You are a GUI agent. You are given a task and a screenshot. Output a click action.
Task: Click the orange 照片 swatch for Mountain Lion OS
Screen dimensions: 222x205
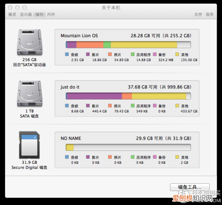(x=110, y=54)
